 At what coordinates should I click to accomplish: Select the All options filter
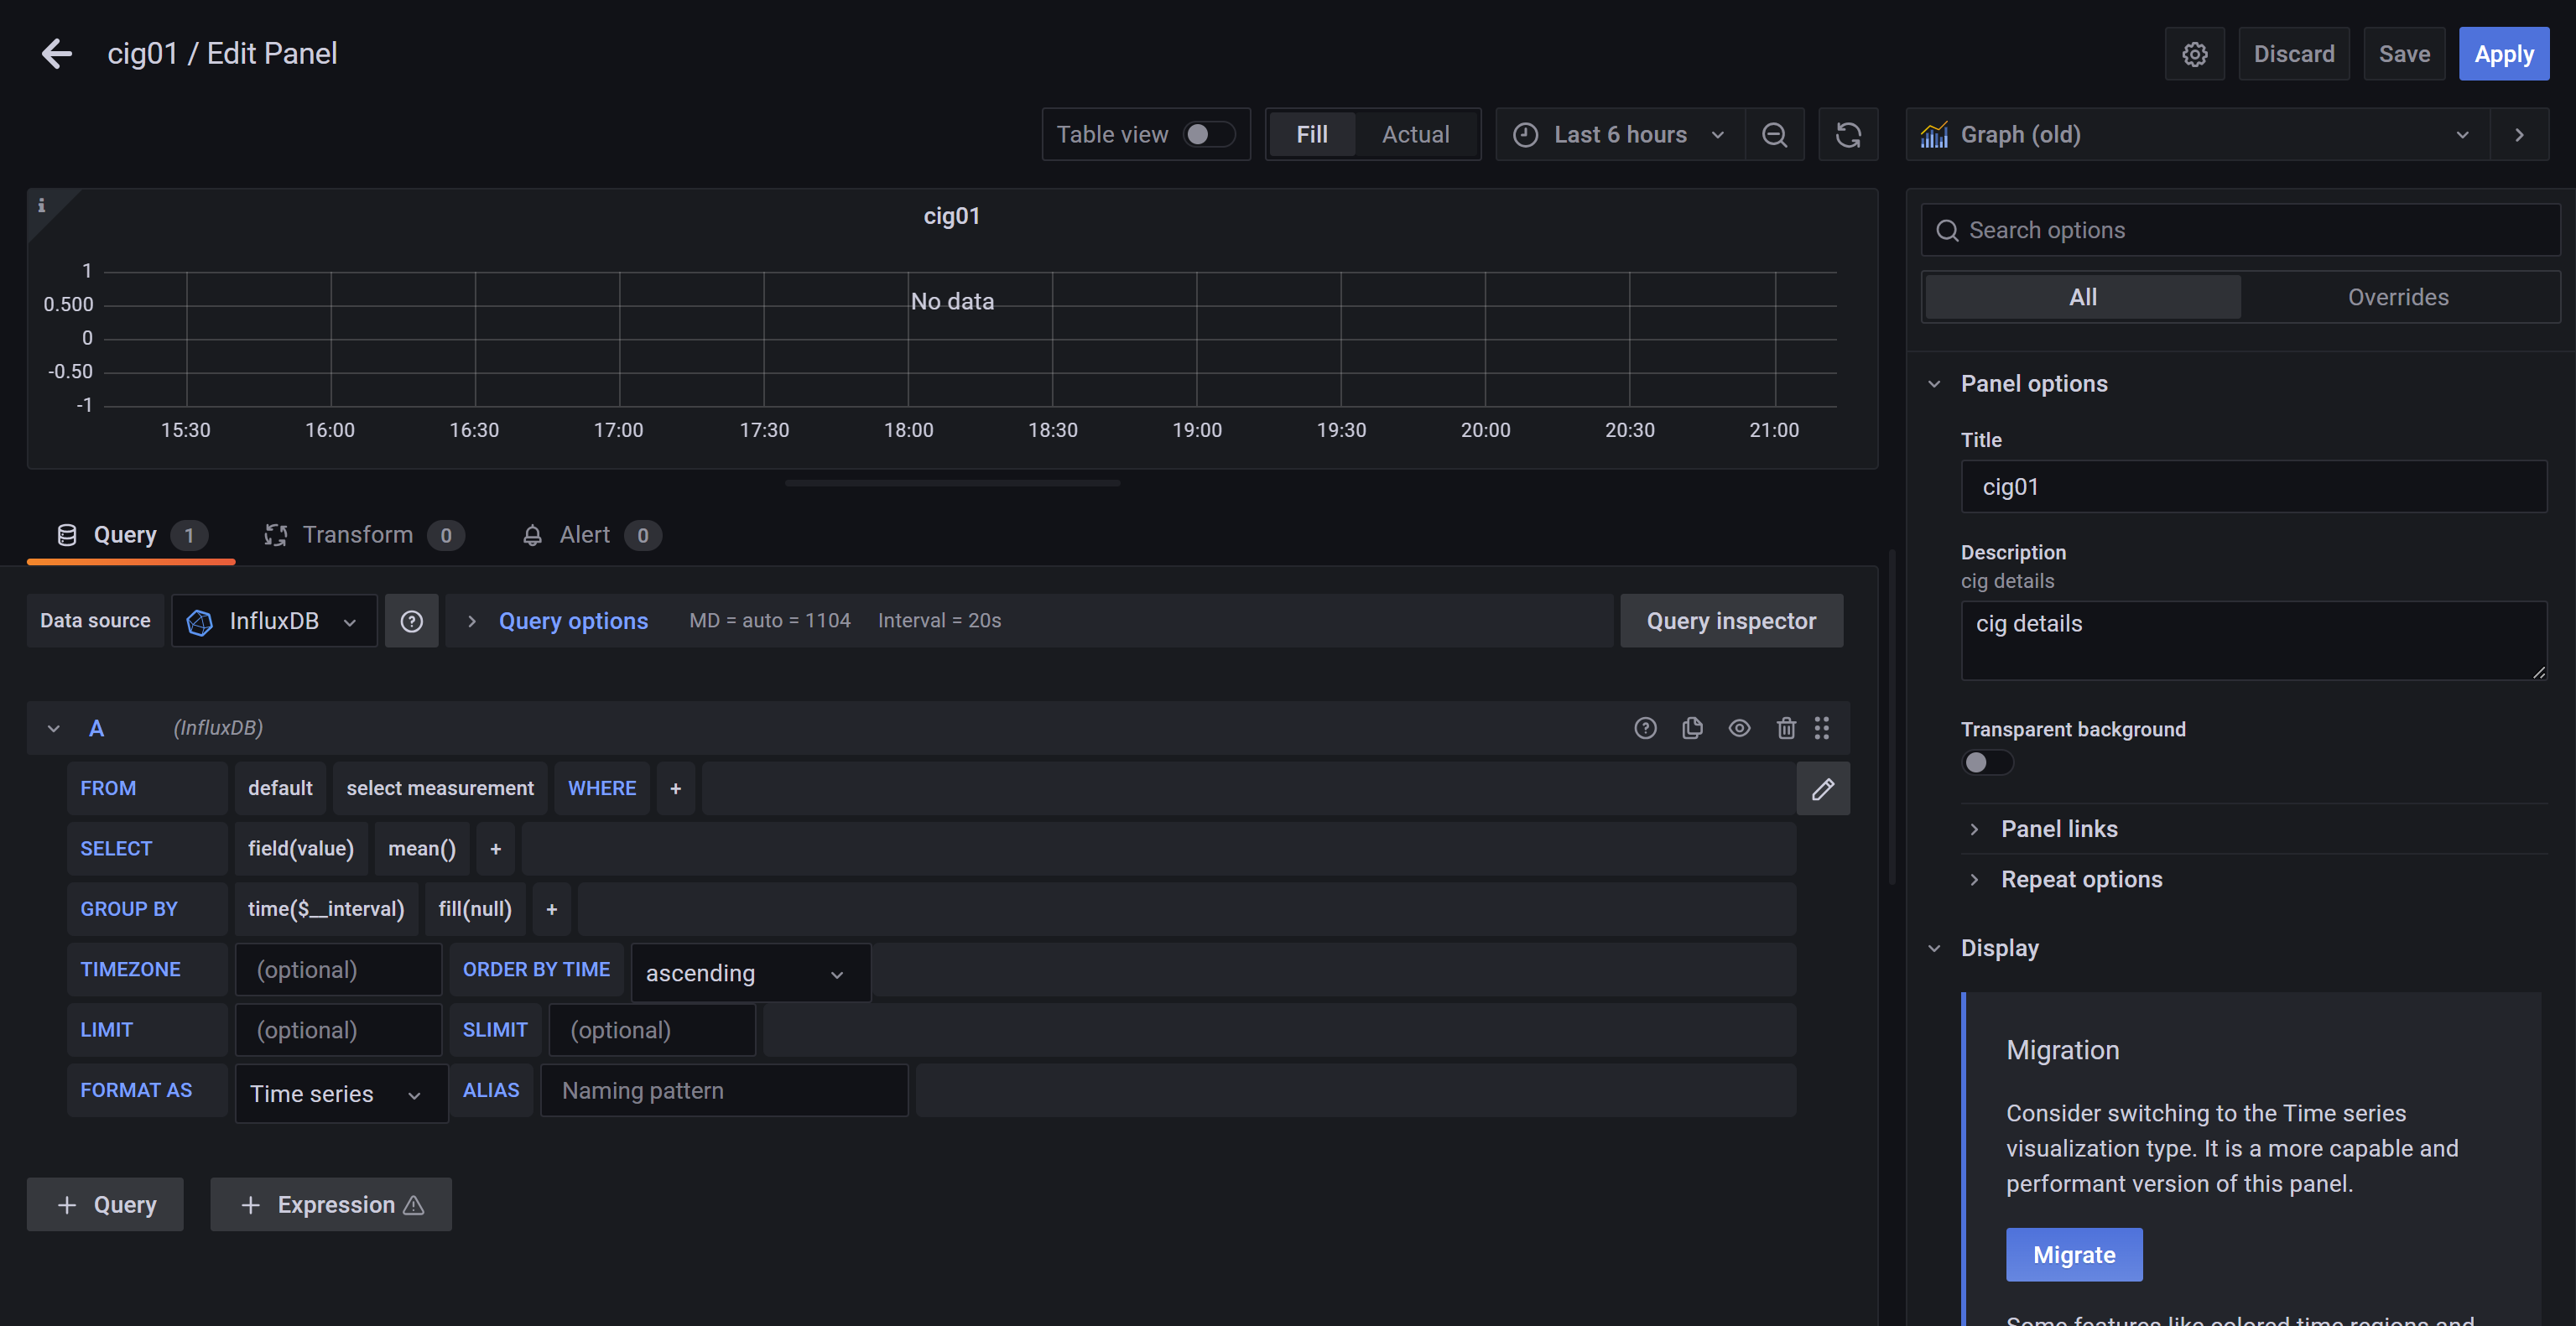pos(2083,297)
